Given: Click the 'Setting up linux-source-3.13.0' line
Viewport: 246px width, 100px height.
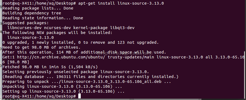Looking at the screenshot, I should click(63, 91).
